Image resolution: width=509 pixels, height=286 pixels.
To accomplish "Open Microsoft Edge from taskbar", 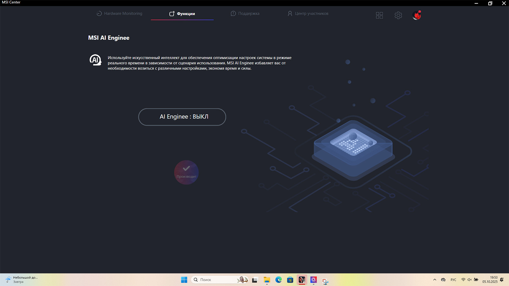I will (x=278, y=280).
